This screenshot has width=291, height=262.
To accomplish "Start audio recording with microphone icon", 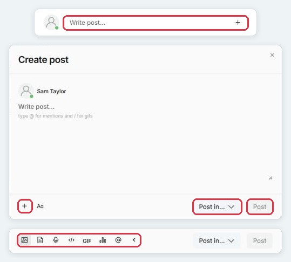I will [x=56, y=240].
